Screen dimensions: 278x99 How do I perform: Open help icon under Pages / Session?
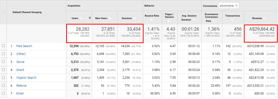(x=169, y=21)
